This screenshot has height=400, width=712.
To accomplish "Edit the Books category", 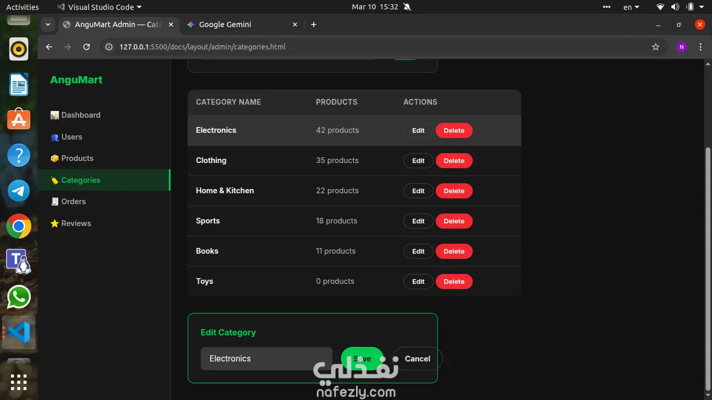I will (x=418, y=252).
